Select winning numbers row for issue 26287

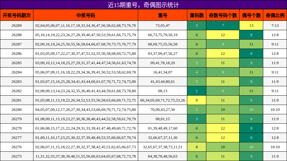click(86, 44)
